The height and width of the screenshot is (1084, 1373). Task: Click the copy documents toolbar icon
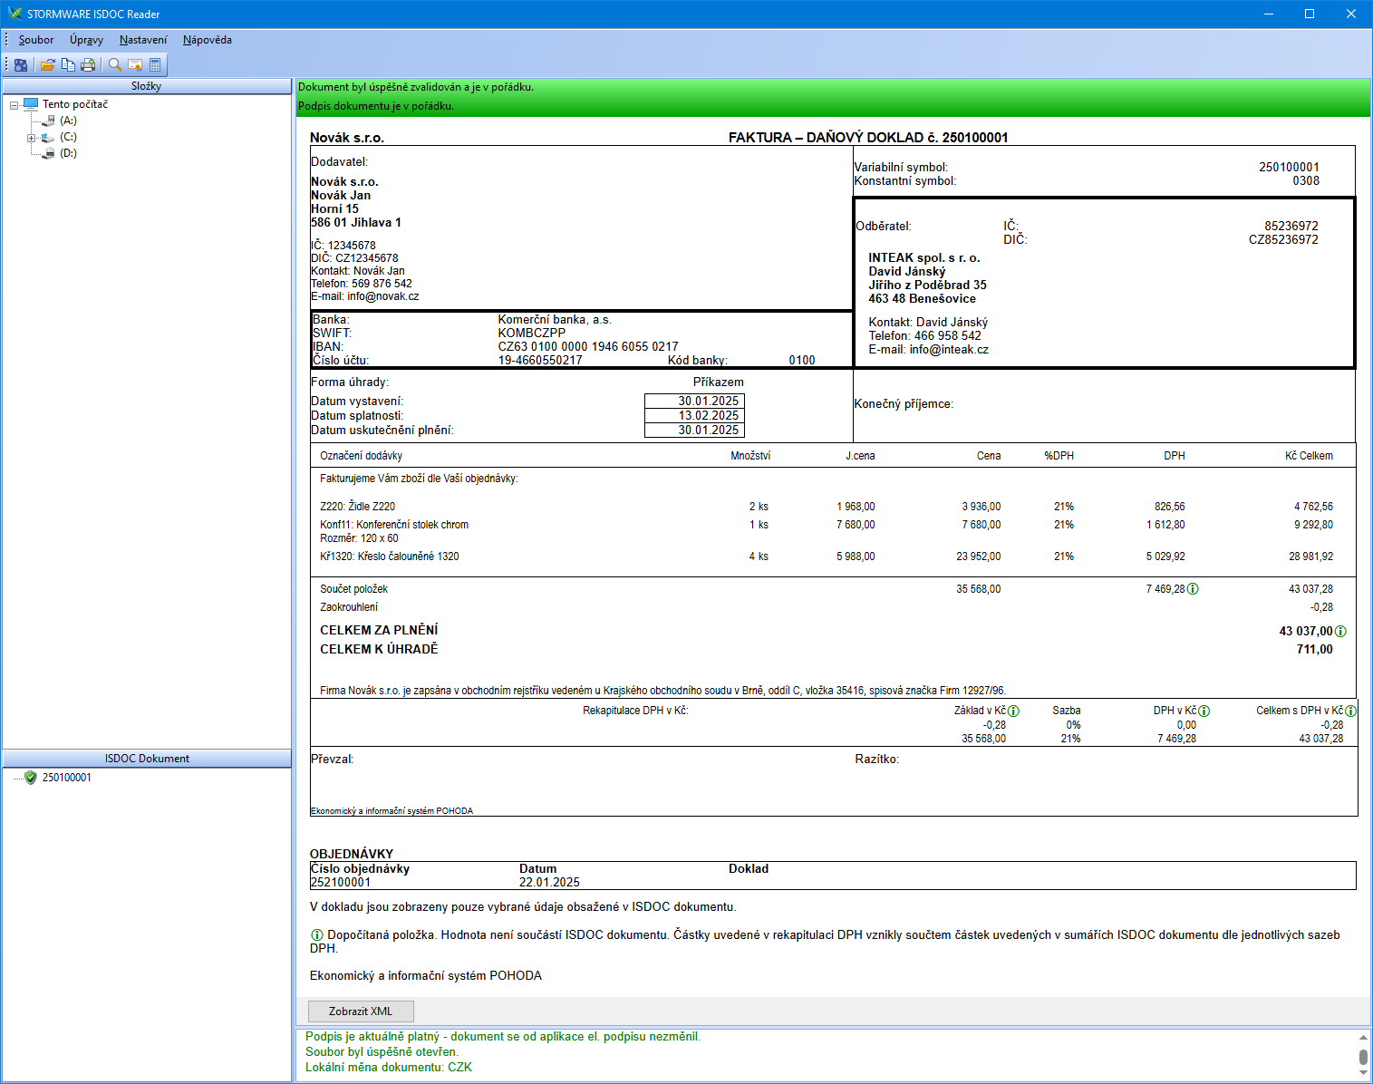(x=68, y=65)
